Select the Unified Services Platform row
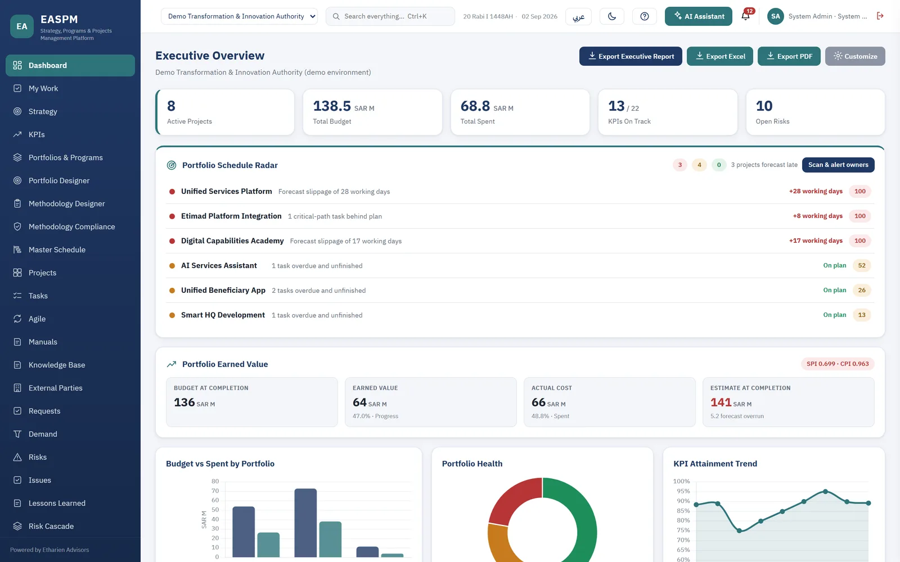The height and width of the screenshot is (562, 900). pos(520,192)
